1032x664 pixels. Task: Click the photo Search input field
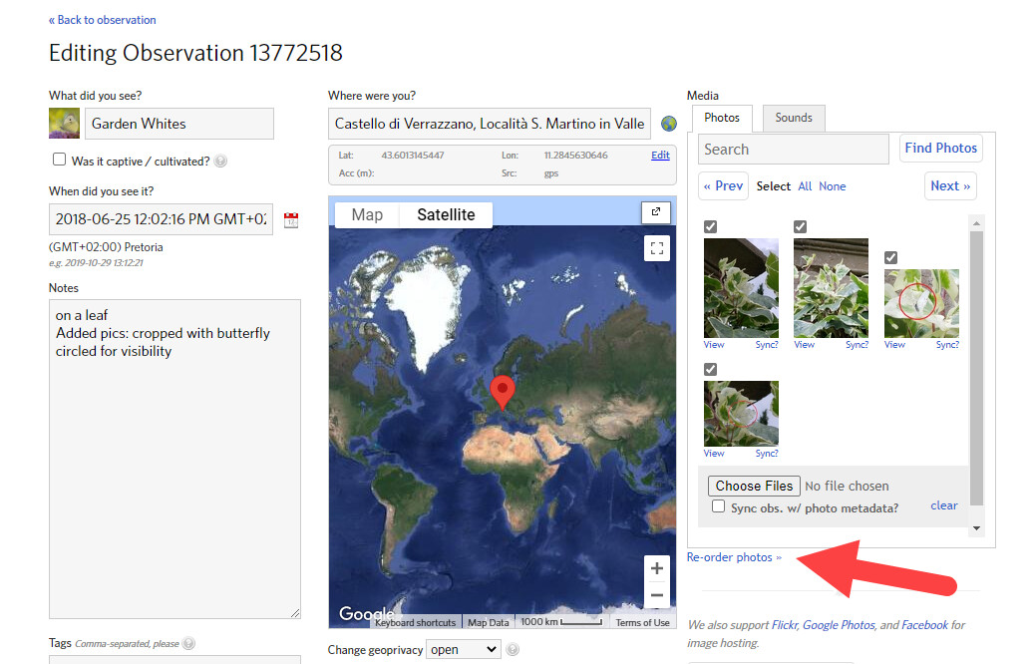point(793,148)
